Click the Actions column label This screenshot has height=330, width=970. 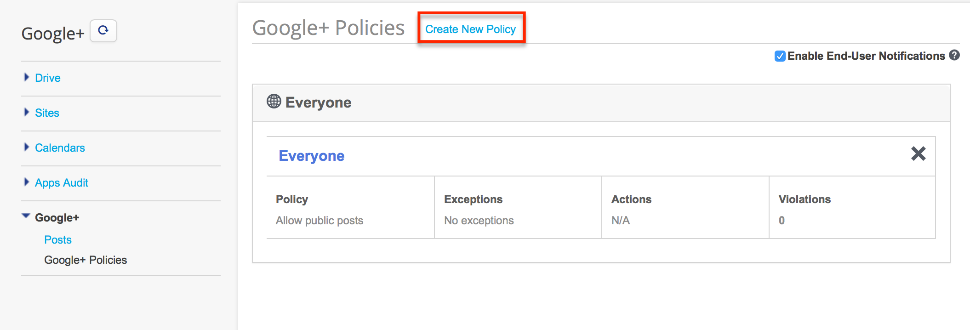631,199
